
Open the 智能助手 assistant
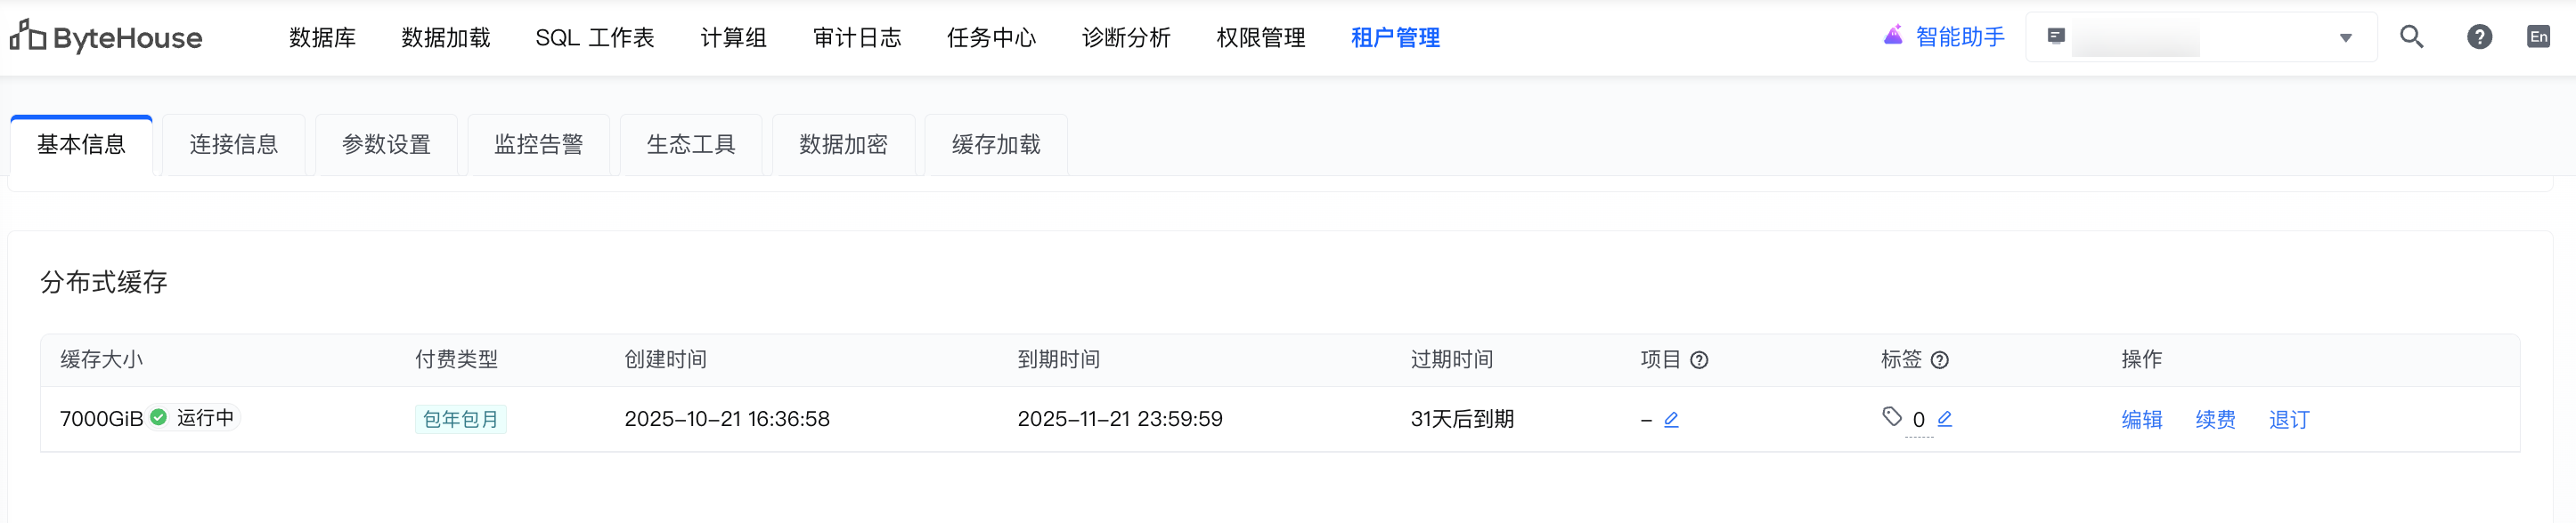click(x=1944, y=37)
